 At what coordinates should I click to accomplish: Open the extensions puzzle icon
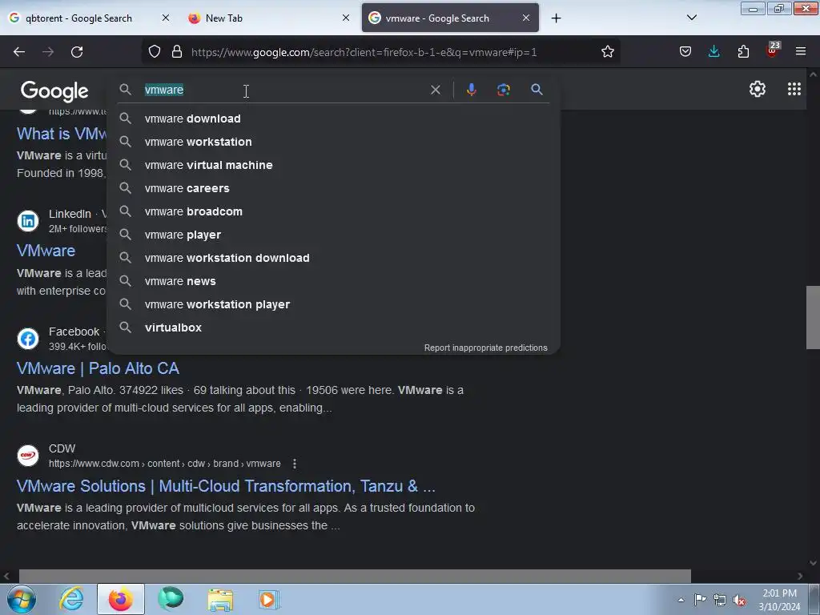(743, 52)
